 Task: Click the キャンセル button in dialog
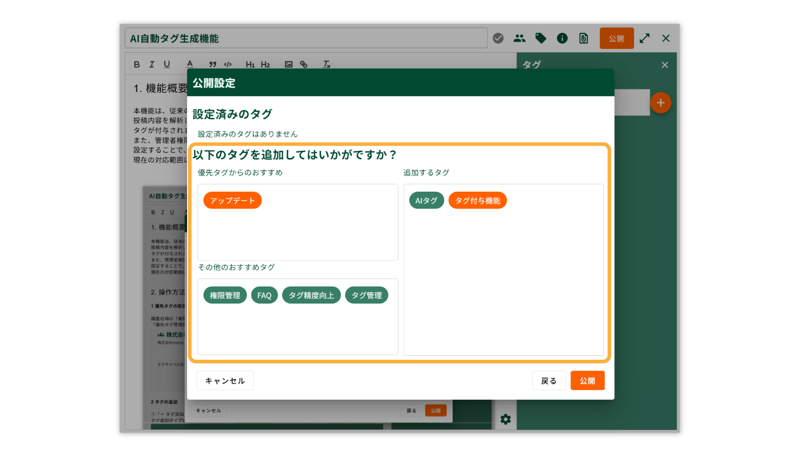click(225, 381)
